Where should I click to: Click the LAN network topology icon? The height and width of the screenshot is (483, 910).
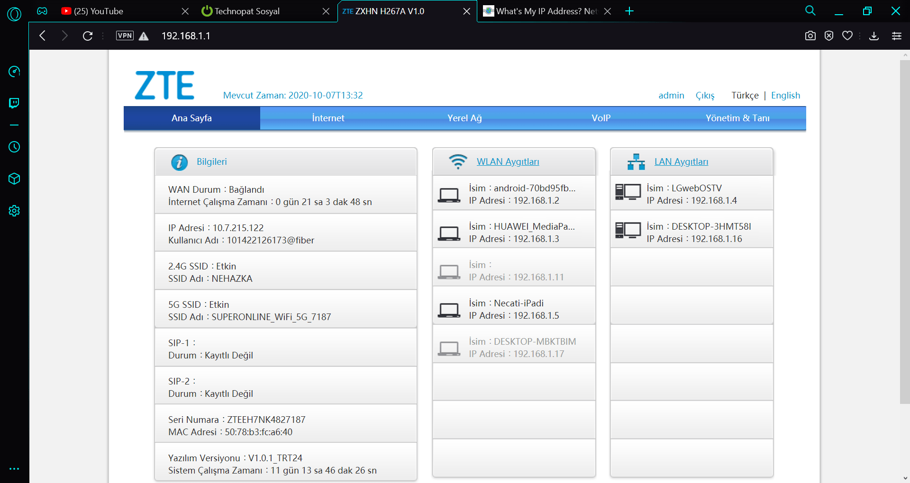coord(636,161)
